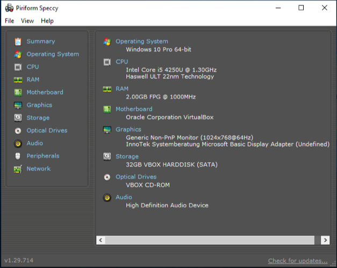Click 'VBOX CD-ROM' text
Viewport: 337px width, 268px height.
[148, 185]
